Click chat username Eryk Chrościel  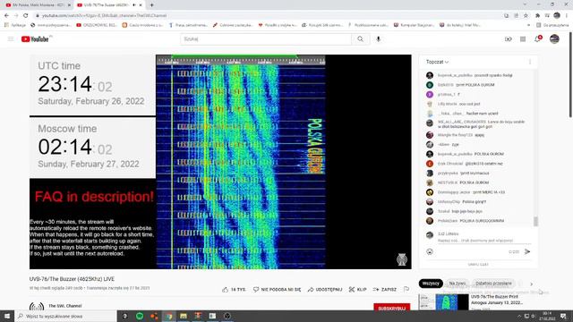pos(450,164)
